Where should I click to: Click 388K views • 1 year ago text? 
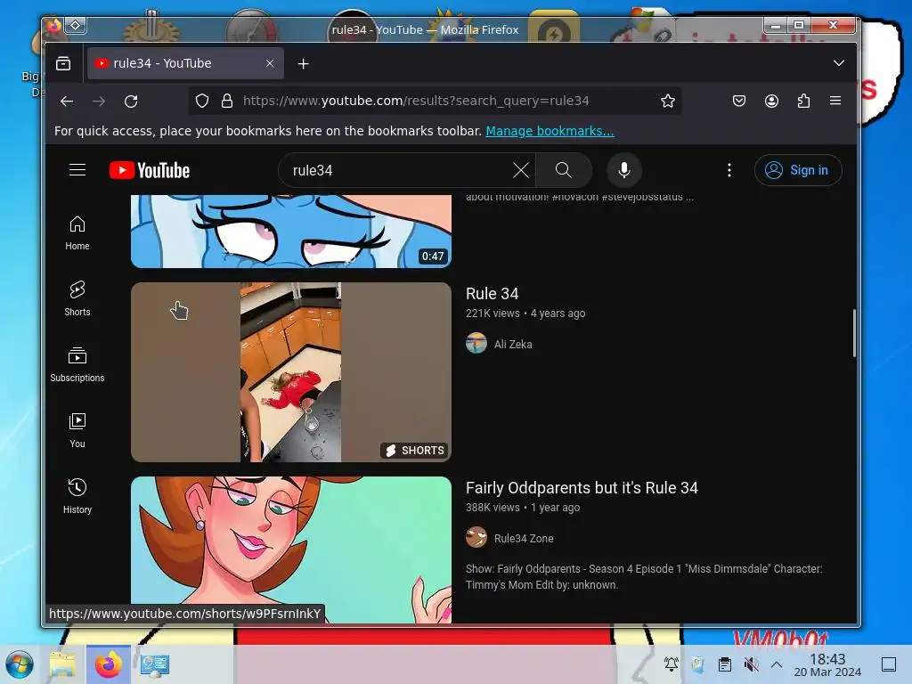[x=522, y=508]
